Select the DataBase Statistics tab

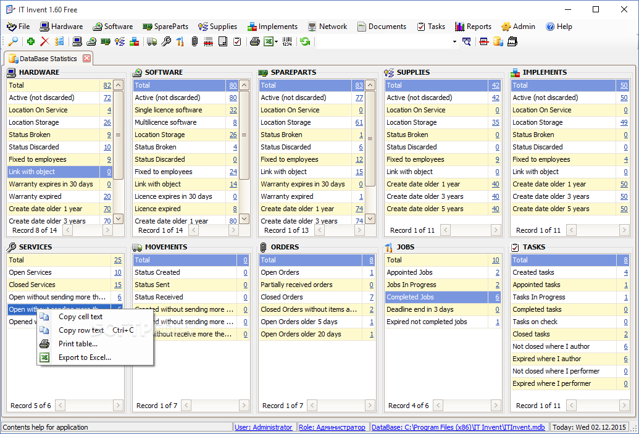pos(48,58)
